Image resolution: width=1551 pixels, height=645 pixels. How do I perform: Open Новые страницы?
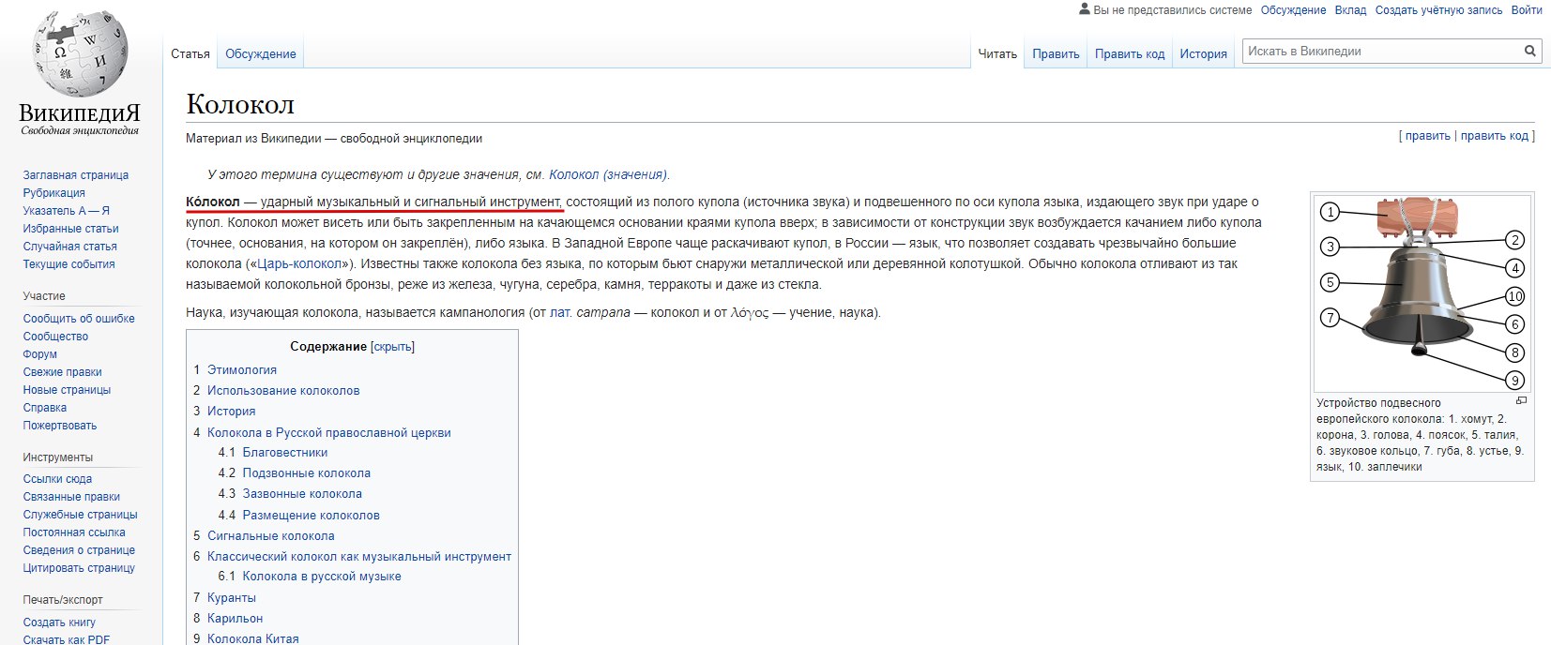(67, 390)
